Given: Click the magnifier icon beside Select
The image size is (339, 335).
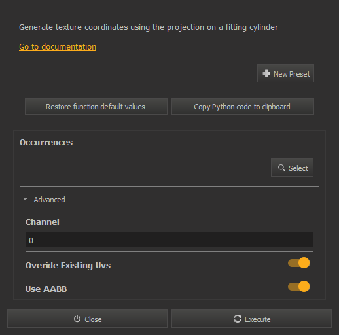Looking at the screenshot, I should coord(281,167).
